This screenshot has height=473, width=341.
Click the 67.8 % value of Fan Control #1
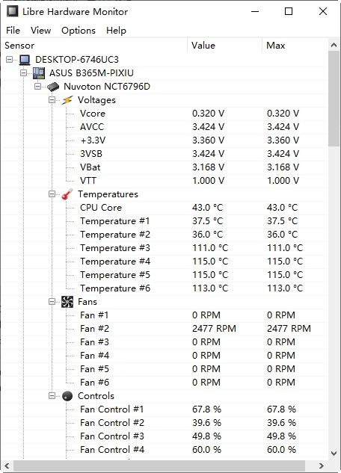click(206, 409)
